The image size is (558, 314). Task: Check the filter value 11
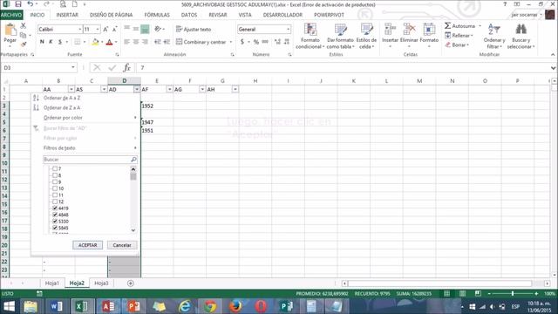click(55, 195)
